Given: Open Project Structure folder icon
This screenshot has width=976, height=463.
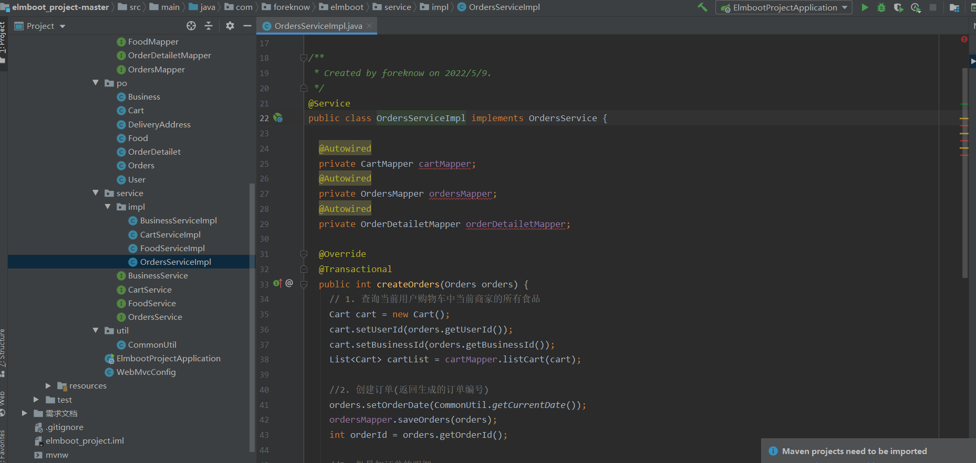Looking at the screenshot, I should [x=954, y=7].
